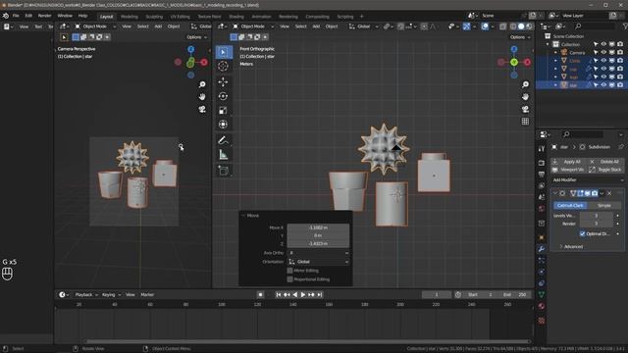Toggle visibility eye for star object
Image resolution: width=628 pixels, height=353 pixels.
coord(603,85)
